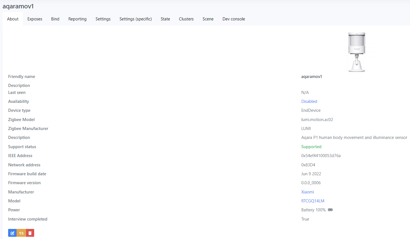
Task: Click the green Supported status link
Action: click(x=311, y=147)
